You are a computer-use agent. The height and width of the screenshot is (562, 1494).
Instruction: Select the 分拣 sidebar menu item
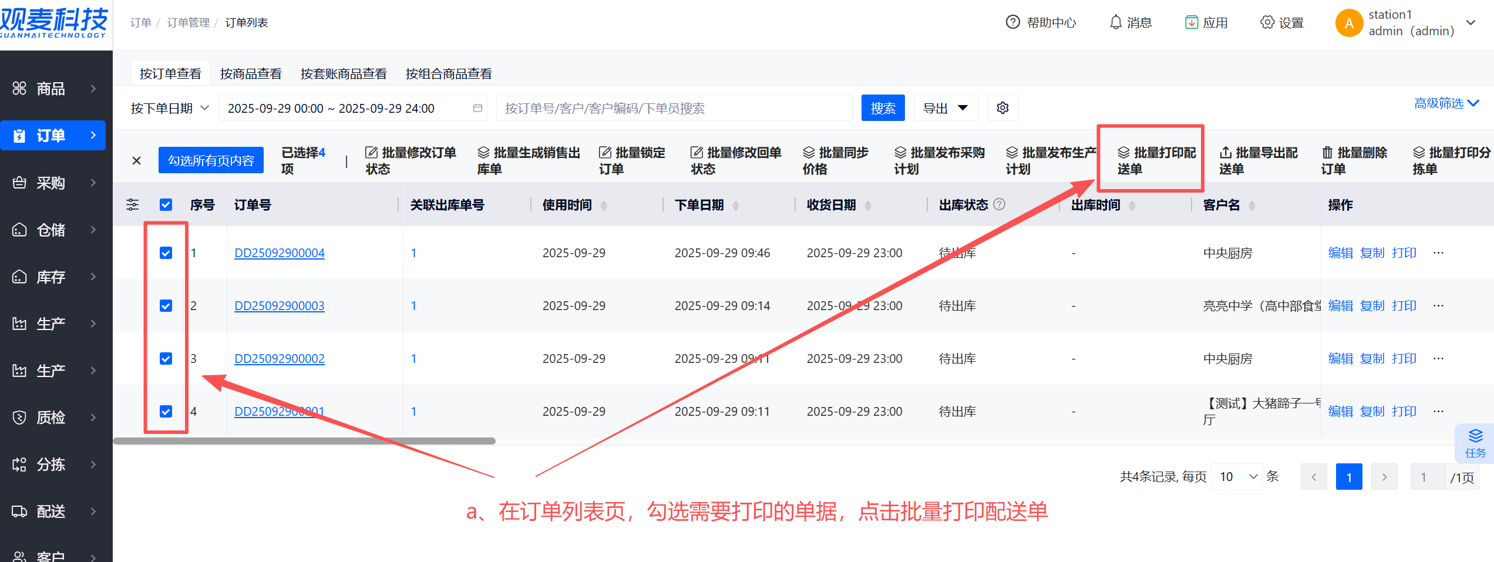pyautogui.click(x=53, y=465)
